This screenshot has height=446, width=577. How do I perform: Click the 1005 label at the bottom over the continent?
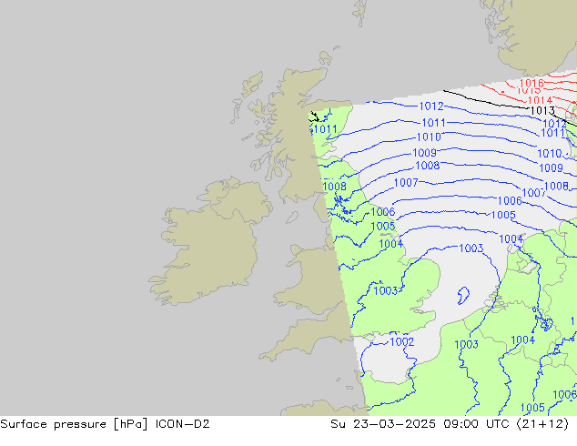[x=532, y=408]
